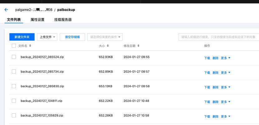Click the size value 652.89KB
259x125 pixels.
(106, 72)
